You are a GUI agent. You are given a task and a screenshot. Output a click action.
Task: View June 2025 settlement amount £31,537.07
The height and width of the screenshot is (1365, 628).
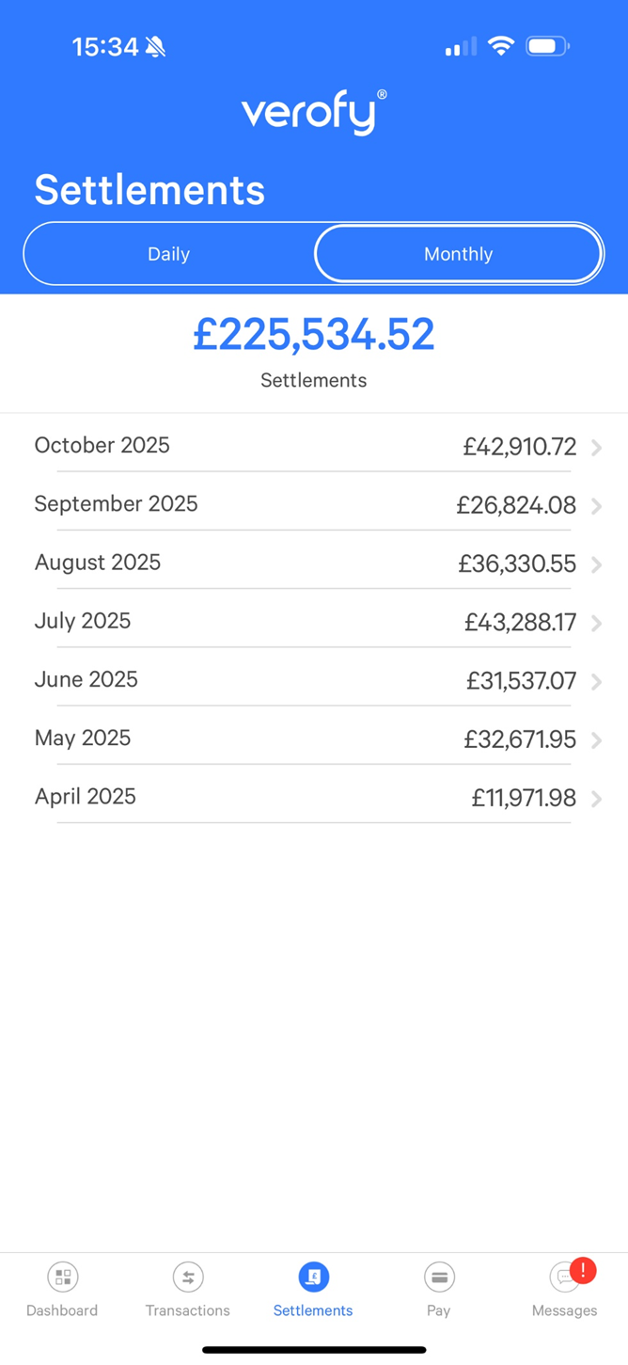(x=521, y=680)
